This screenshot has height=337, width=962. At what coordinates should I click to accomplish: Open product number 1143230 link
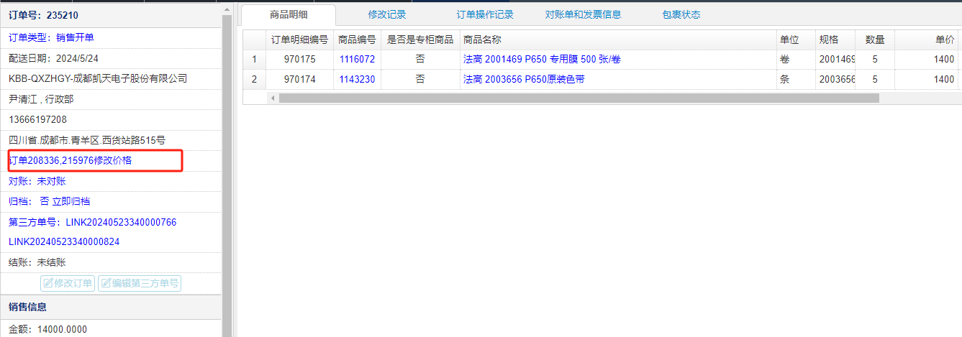(357, 80)
